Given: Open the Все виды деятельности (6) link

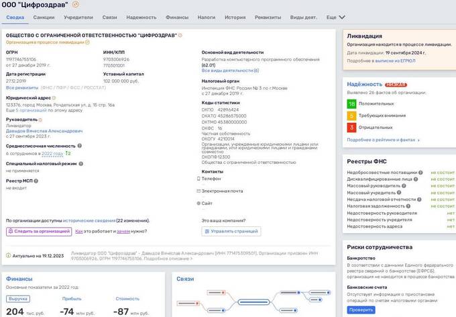Looking at the screenshot, I should pos(230,71).
